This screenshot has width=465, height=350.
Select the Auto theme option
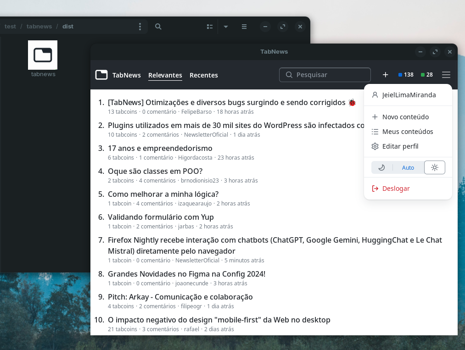[408, 167]
